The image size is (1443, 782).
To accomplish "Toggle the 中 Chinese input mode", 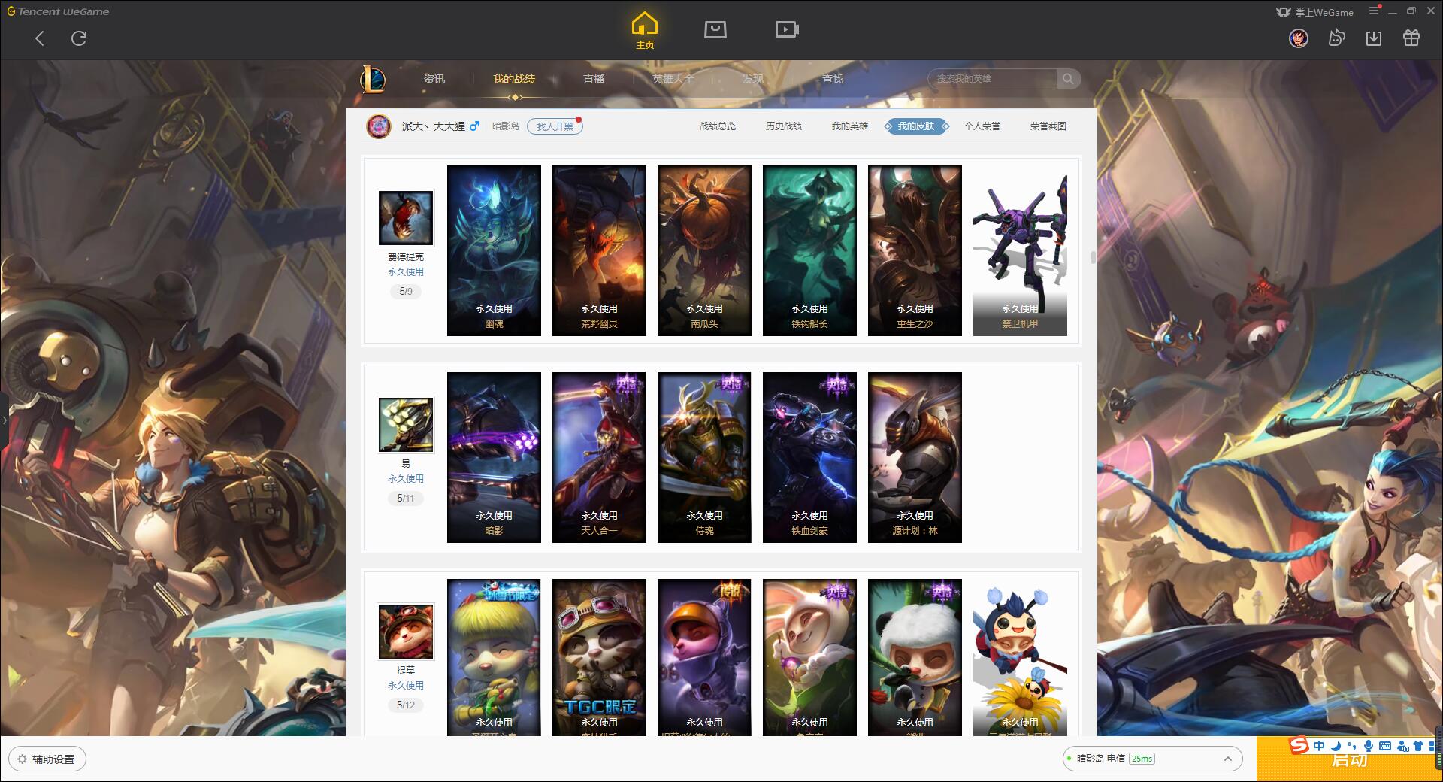I will (1319, 746).
